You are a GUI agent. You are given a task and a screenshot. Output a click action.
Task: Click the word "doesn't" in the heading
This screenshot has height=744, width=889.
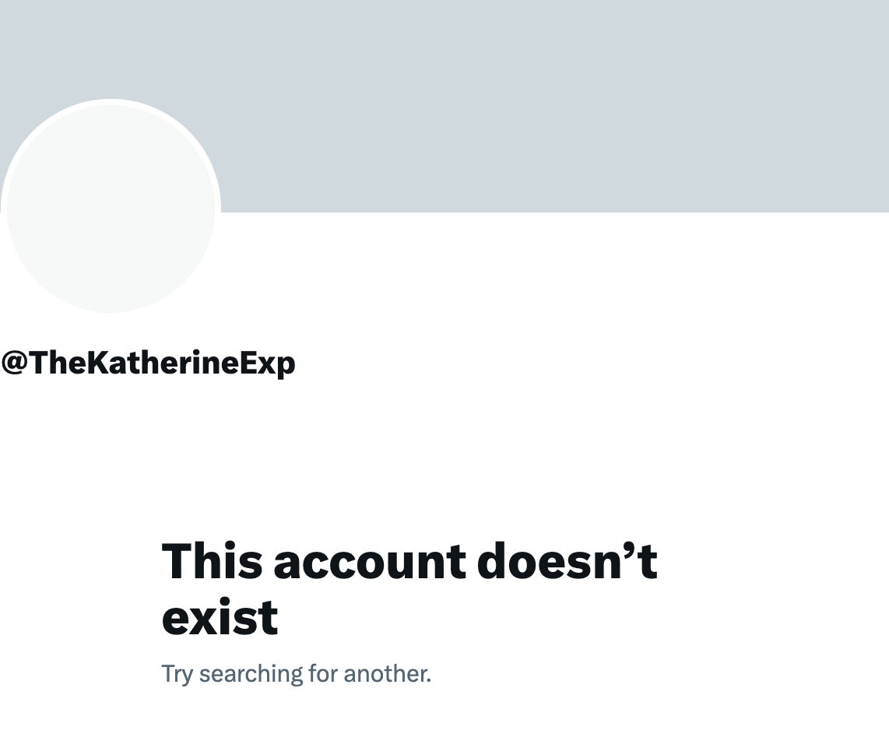pos(567,560)
